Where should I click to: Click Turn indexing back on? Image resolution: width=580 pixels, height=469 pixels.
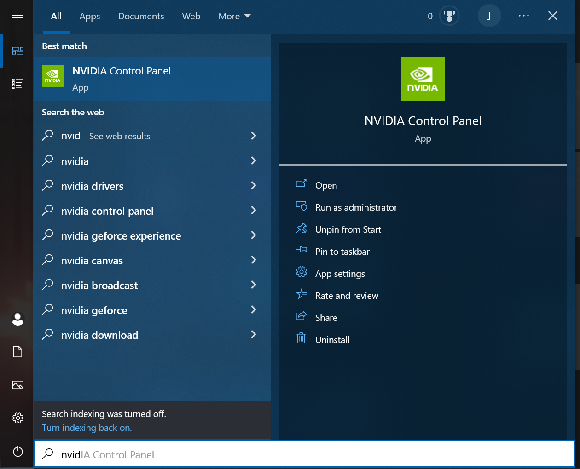coord(87,428)
